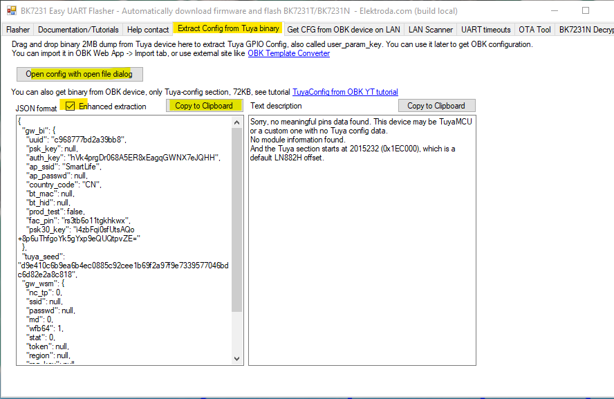
Task: Click the JSON scrollbar down arrow
Action: point(236,358)
